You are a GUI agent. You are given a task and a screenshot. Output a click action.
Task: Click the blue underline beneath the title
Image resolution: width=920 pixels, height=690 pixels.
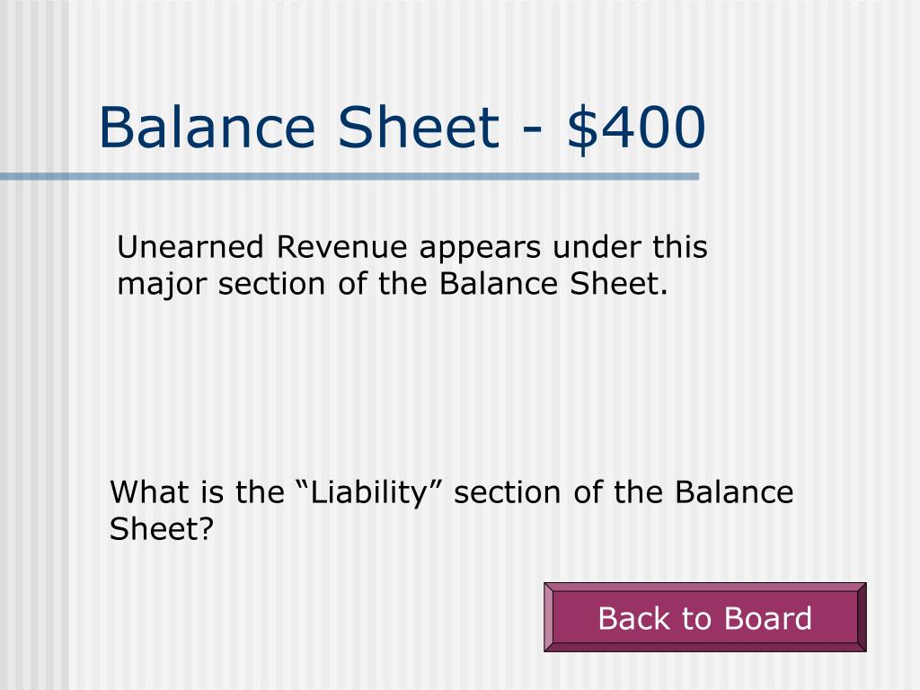click(x=349, y=177)
